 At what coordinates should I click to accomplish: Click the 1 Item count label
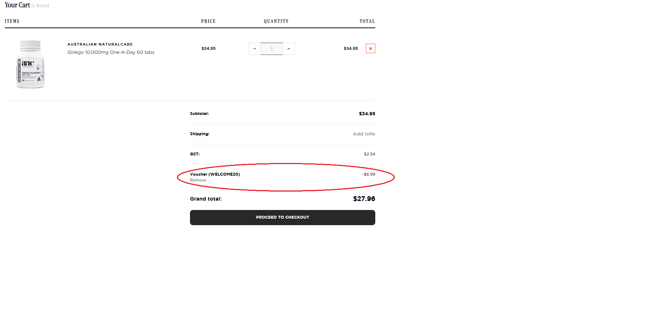coord(40,5)
